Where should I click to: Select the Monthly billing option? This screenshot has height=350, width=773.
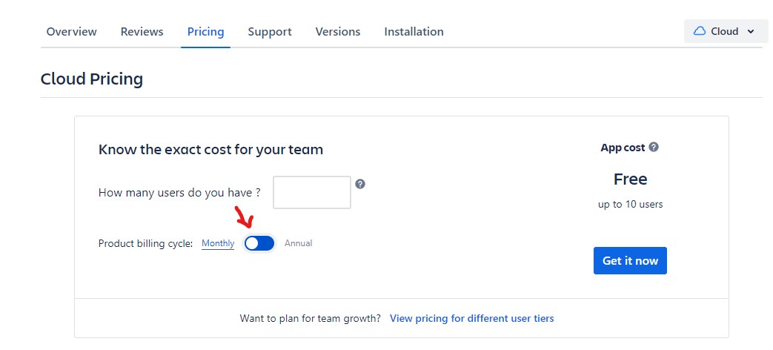click(218, 243)
